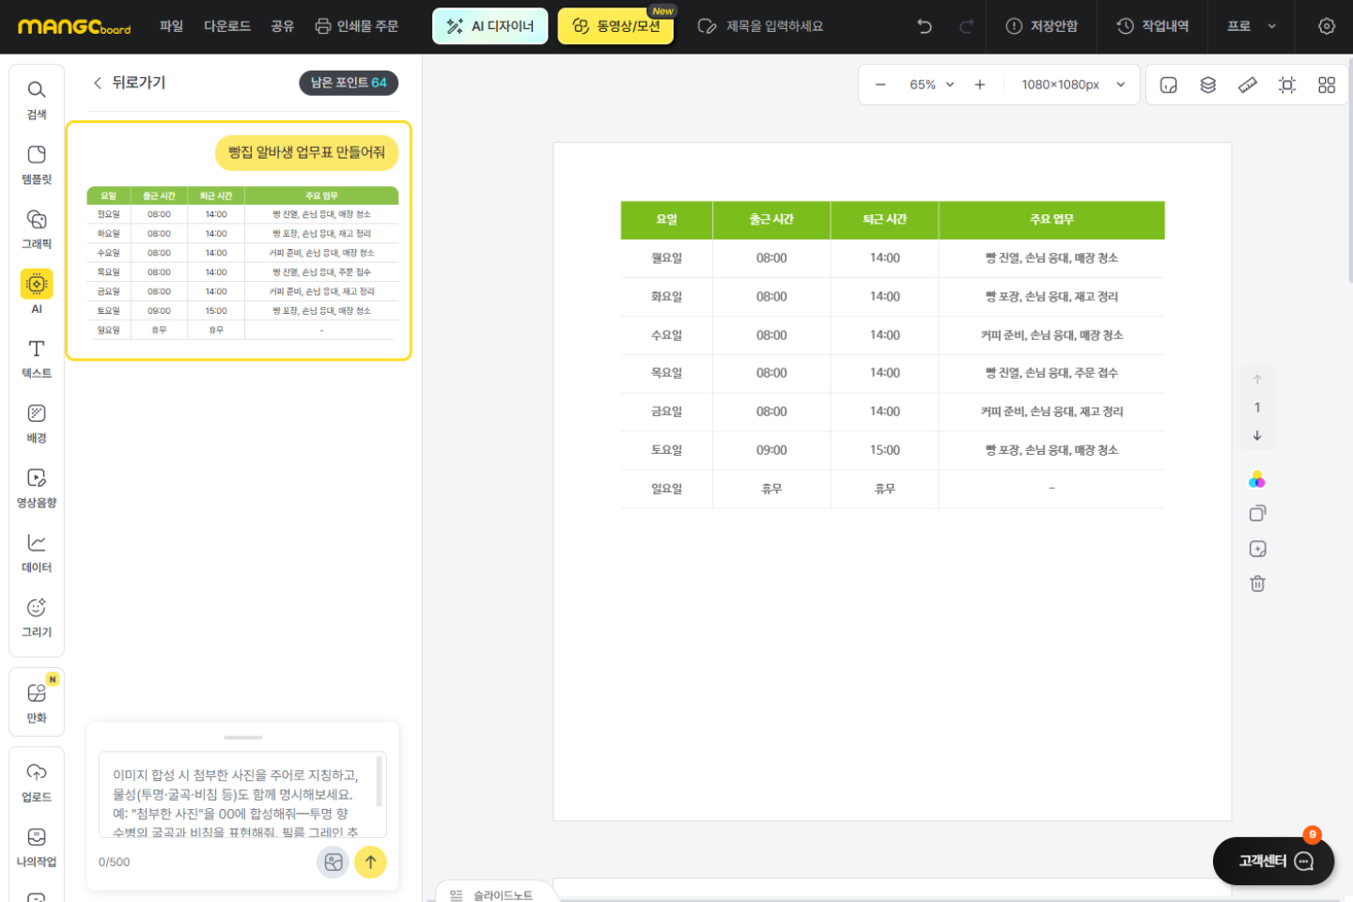Click the ruler icon in top toolbar
1353x902 pixels.
tap(1248, 85)
